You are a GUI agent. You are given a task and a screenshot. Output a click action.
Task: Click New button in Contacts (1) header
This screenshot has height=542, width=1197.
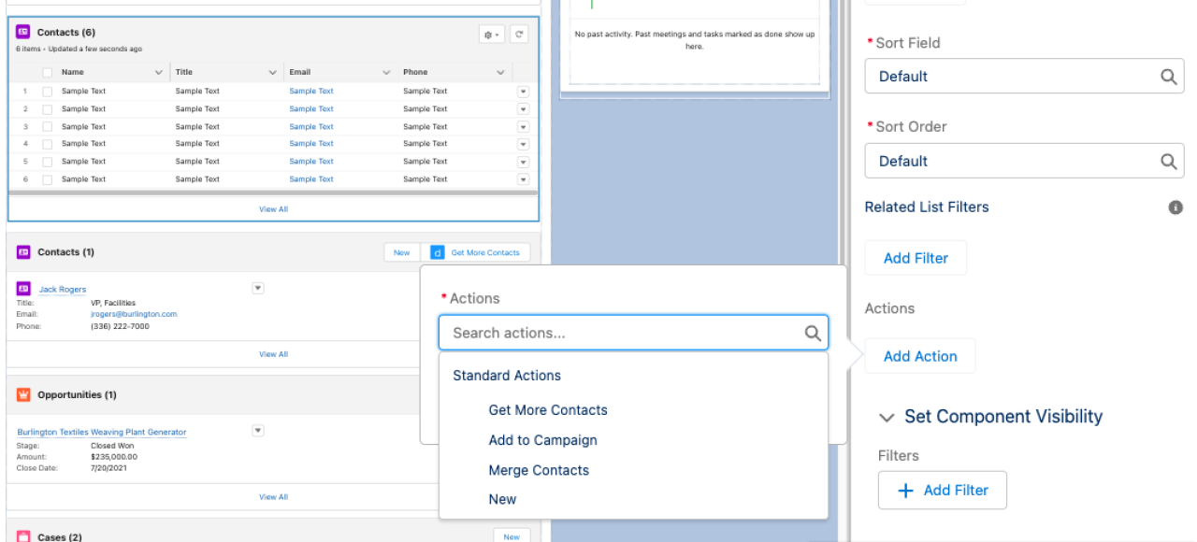[401, 252]
